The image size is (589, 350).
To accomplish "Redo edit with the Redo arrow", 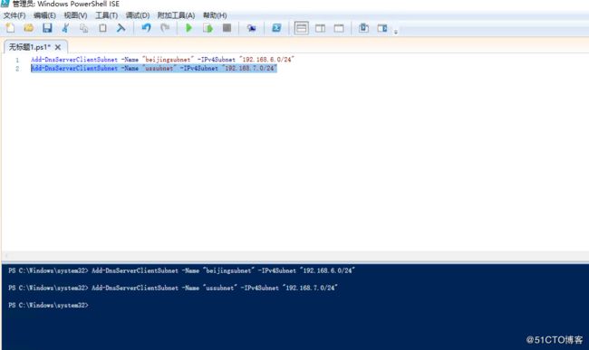I will point(165,28).
